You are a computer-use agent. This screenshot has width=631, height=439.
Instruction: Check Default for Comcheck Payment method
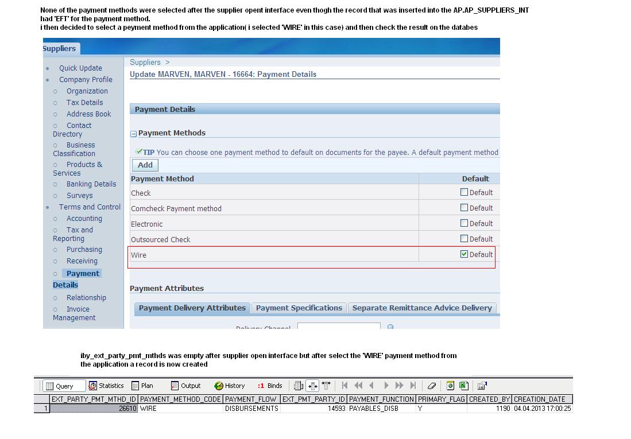(464, 208)
